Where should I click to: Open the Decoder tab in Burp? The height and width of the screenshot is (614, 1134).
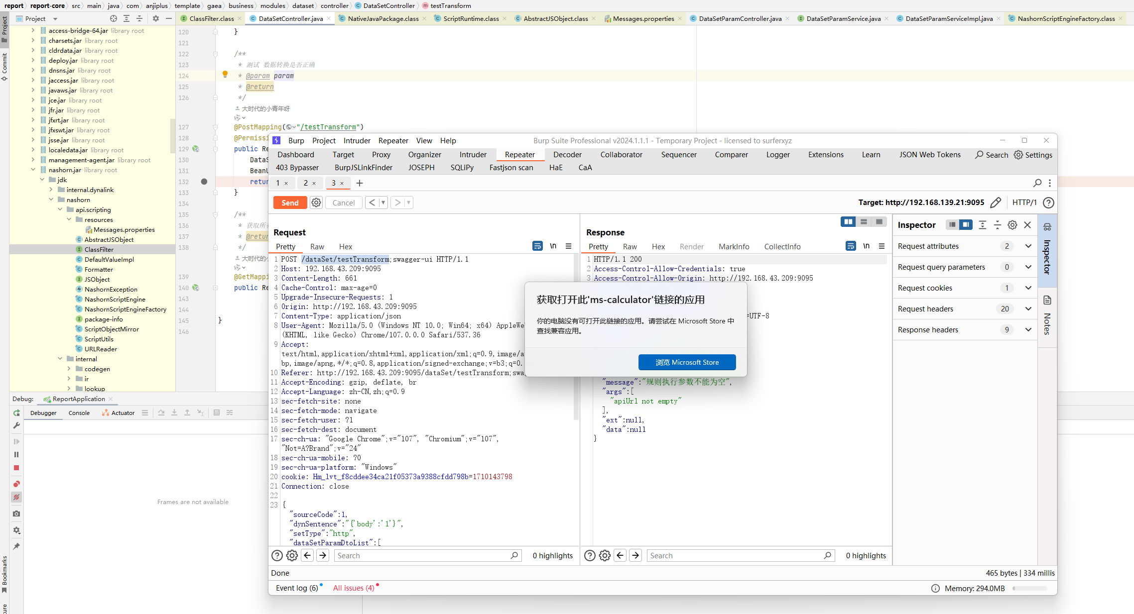(567, 155)
